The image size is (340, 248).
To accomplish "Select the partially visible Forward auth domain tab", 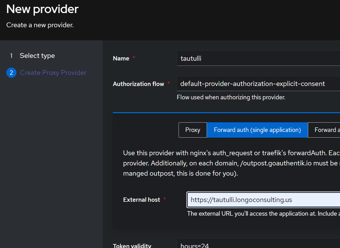I will 324,130.
